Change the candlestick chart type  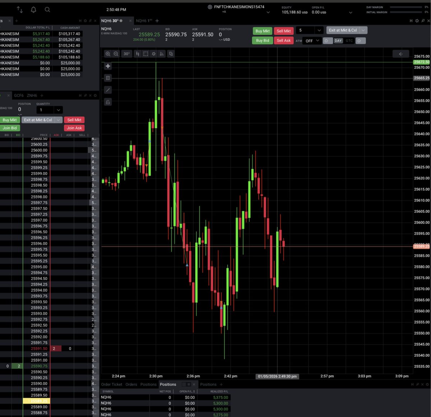(137, 54)
